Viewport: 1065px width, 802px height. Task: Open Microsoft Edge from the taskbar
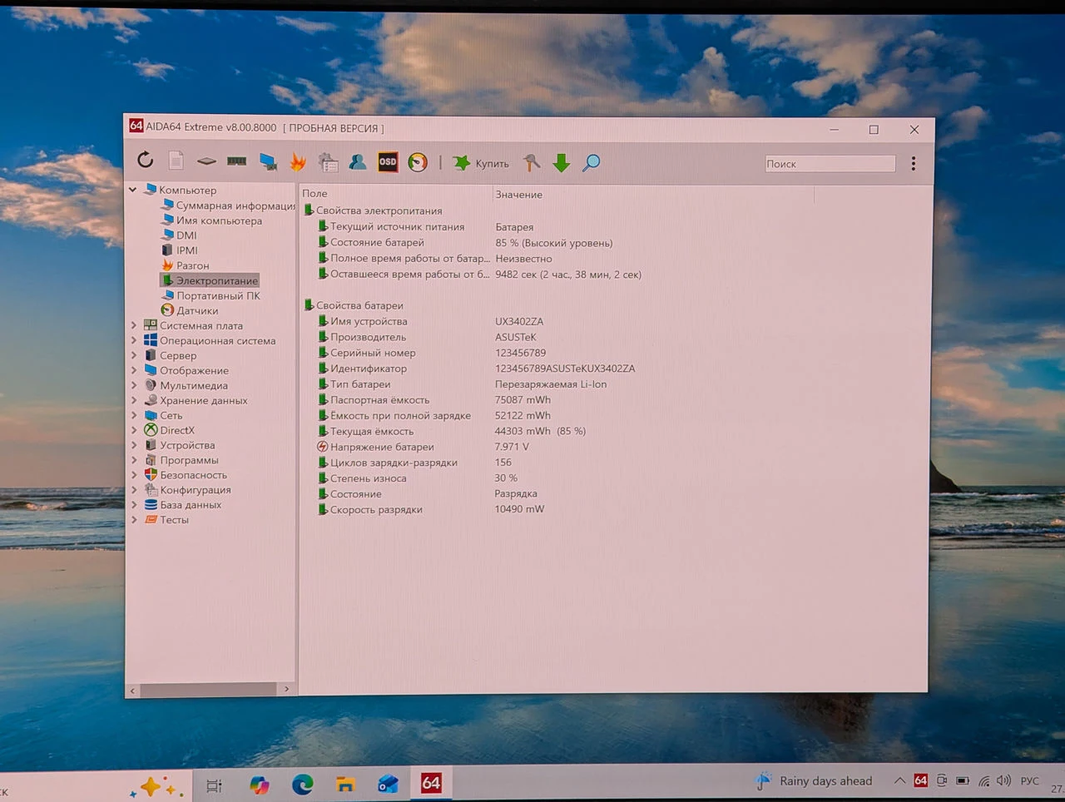point(302,784)
